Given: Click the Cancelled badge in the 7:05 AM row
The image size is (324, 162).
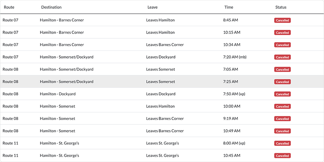Looking at the screenshot, I should coord(282,69).
